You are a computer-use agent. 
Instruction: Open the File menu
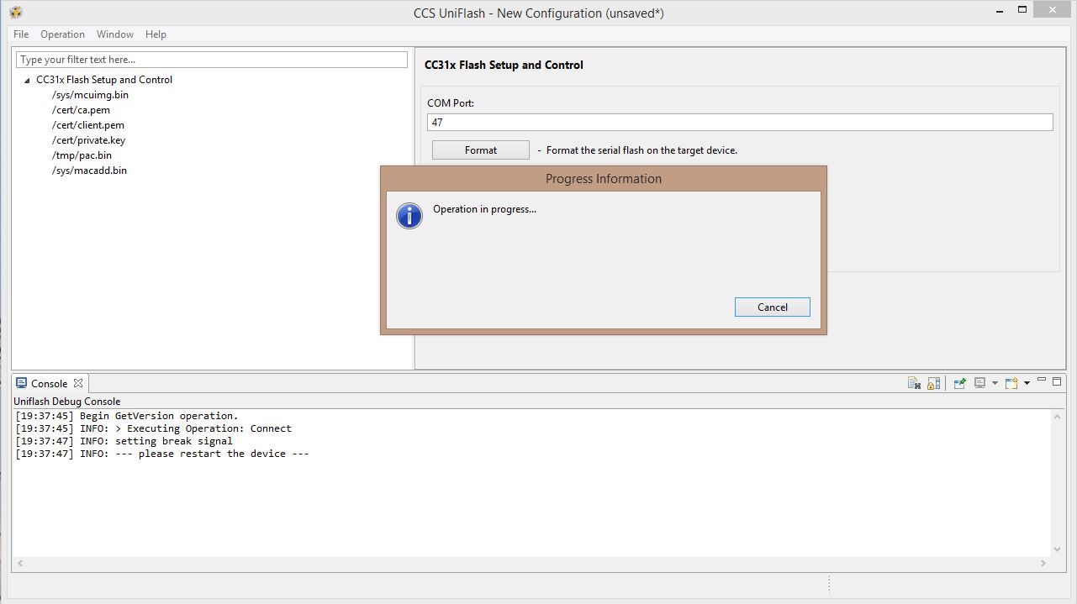pos(21,34)
